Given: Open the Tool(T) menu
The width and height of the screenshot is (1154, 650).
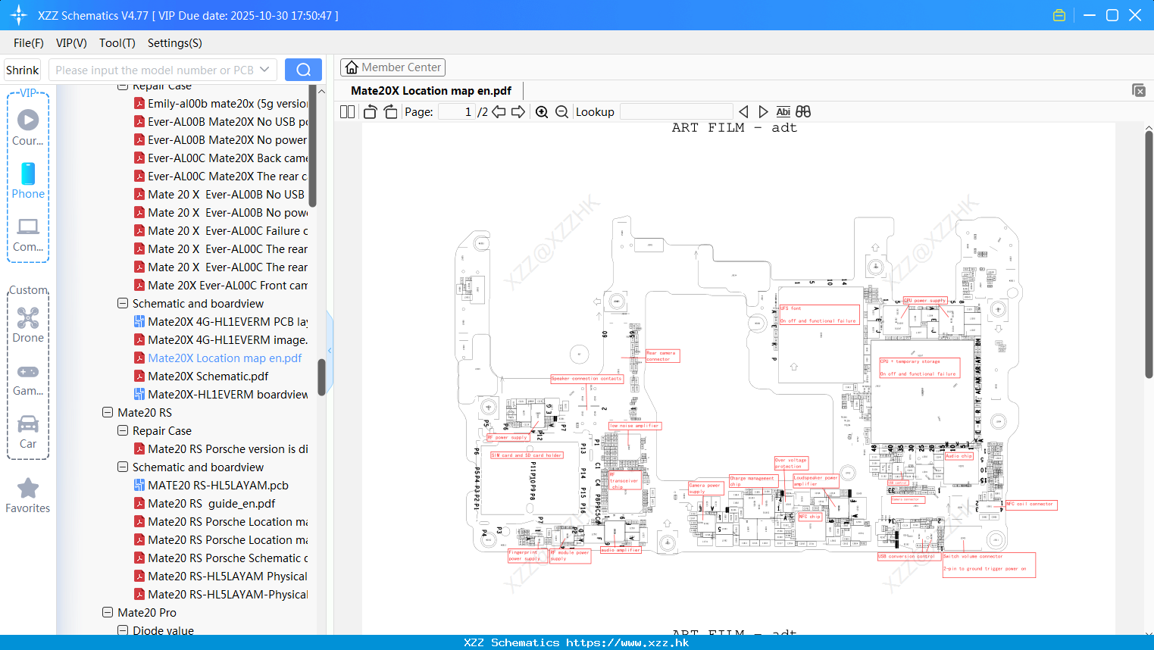Looking at the screenshot, I should pos(117,43).
